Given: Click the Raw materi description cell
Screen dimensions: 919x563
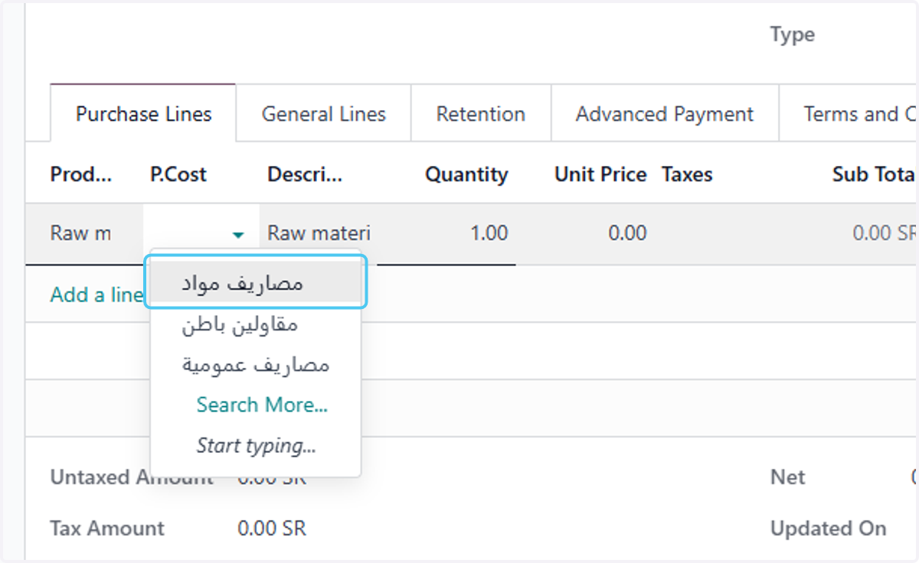Looking at the screenshot, I should coord(318,233).
